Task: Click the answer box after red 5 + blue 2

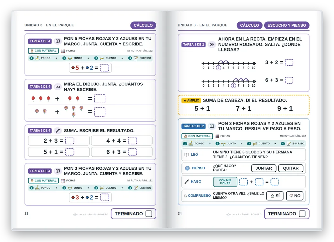Action: pos(104,68)
